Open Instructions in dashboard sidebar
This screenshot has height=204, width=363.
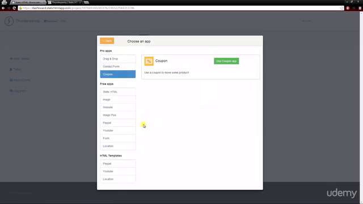(20, 80)
